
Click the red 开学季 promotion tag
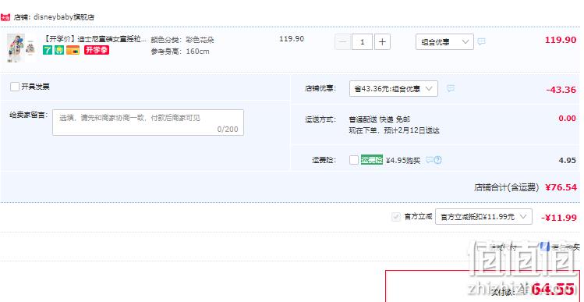(97, 50)
